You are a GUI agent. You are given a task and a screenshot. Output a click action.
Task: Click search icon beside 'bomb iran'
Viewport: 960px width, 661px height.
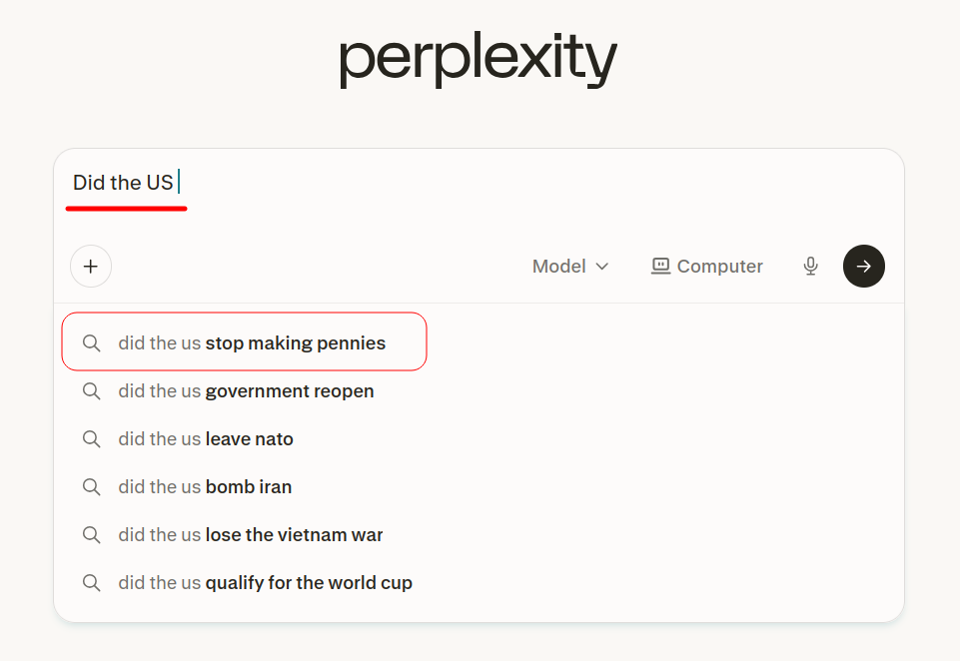tap(92, 487)
